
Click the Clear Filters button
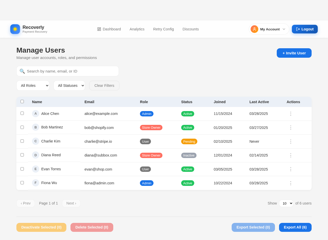[104, 86]
